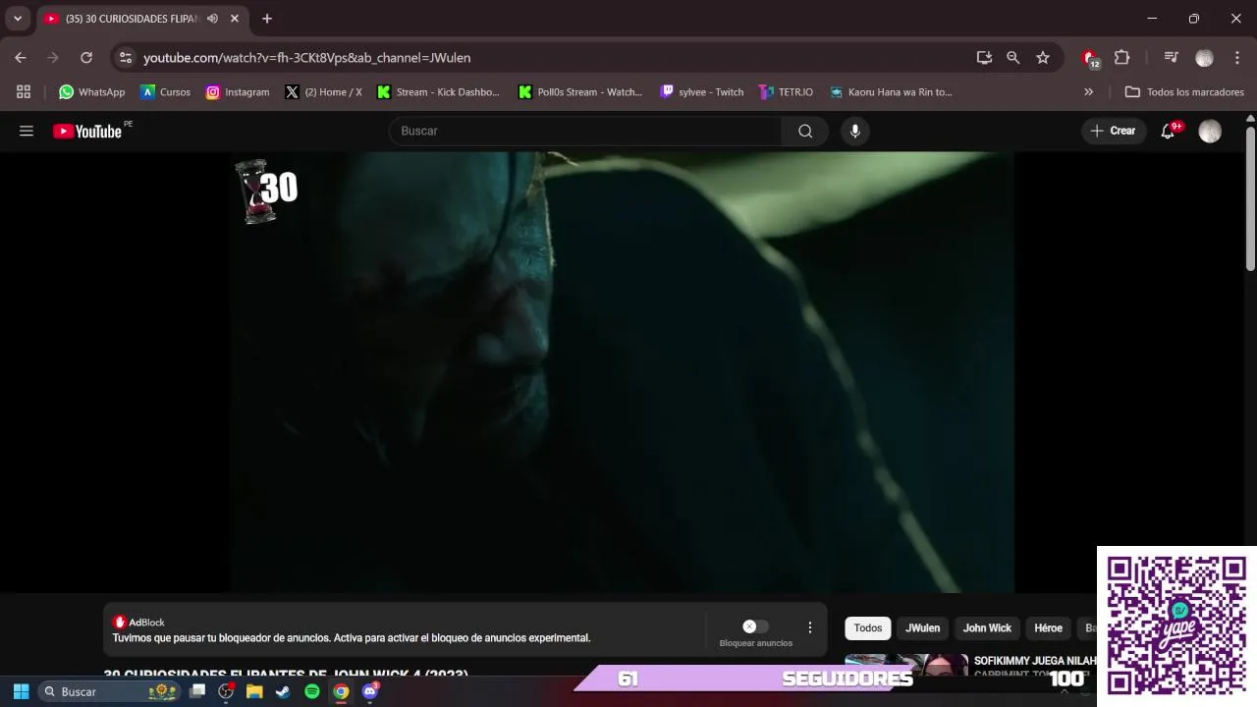1257x707 pixels.
Task: Click the video player area
Action: tap(623, 372)
